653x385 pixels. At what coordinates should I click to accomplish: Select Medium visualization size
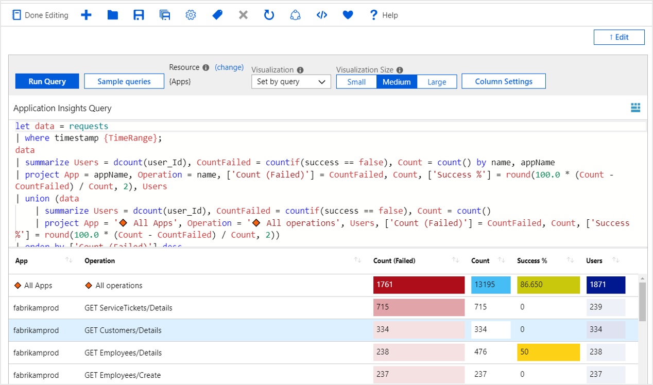coord(397,82)
